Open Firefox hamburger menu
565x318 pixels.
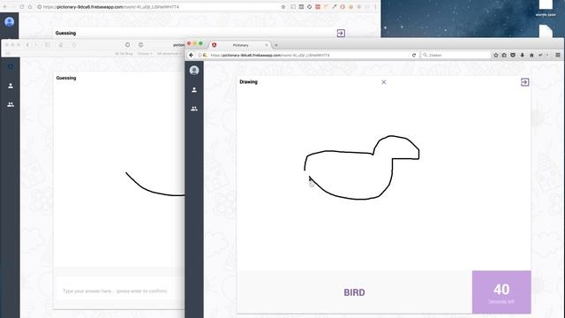tap(558, 55)
